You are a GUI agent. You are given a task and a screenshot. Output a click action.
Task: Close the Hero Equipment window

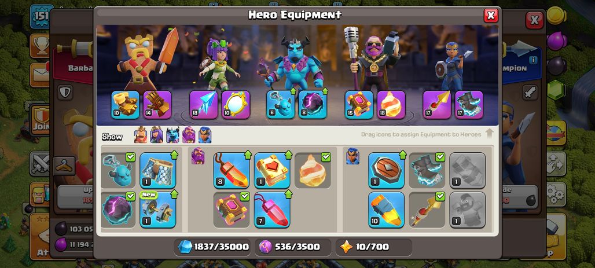pyautogui.click(x=491, y=15)
